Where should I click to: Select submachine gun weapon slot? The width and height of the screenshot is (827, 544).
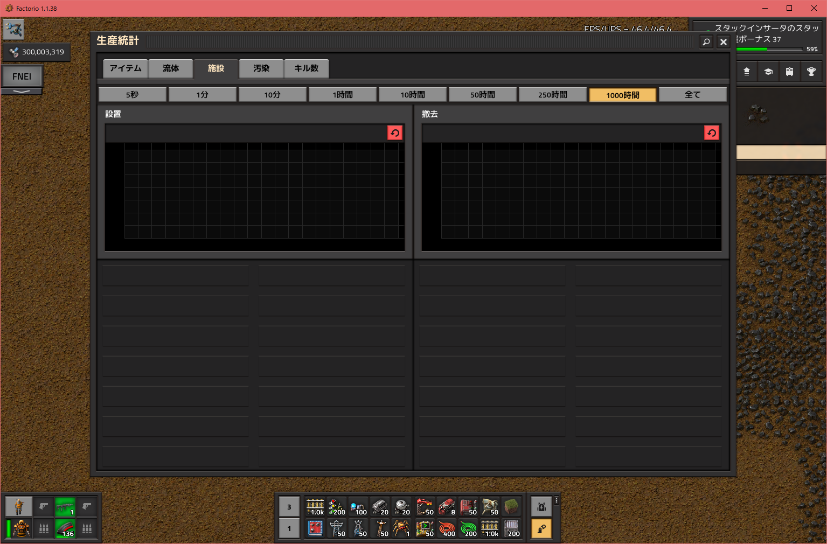(65, 507)
